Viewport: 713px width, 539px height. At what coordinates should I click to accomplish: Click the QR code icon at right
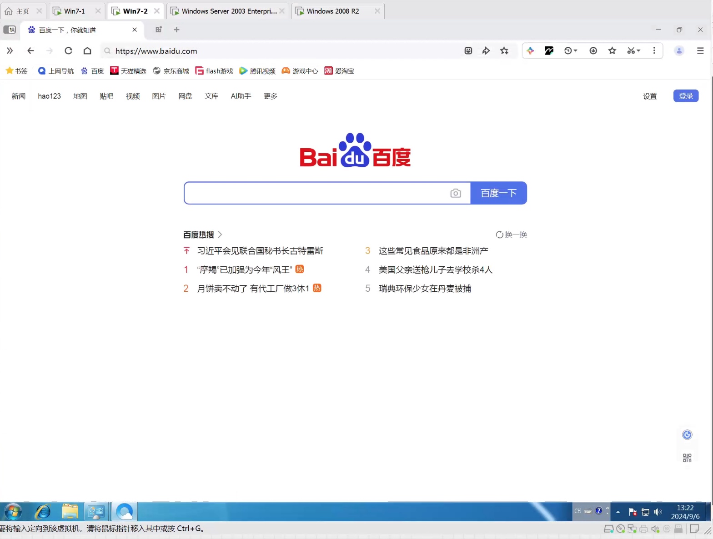(x=687, y=458)
